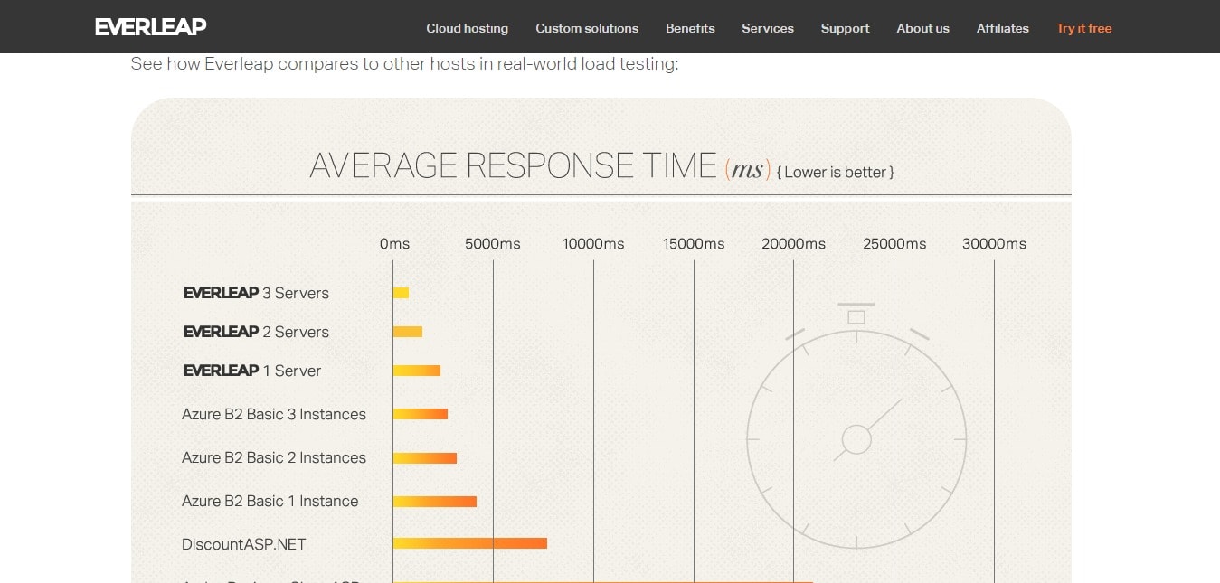Image resolution: width=1220 pixels, height=583 pixels.
Task: Select the Everleap 3 Servers bar
Action: pos(401,293)
